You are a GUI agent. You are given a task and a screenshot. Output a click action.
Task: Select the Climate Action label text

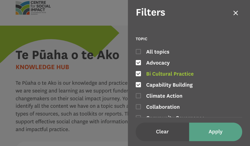(x=164, y=96)
